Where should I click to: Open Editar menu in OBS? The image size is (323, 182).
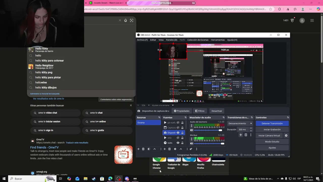tap(153, 40)
